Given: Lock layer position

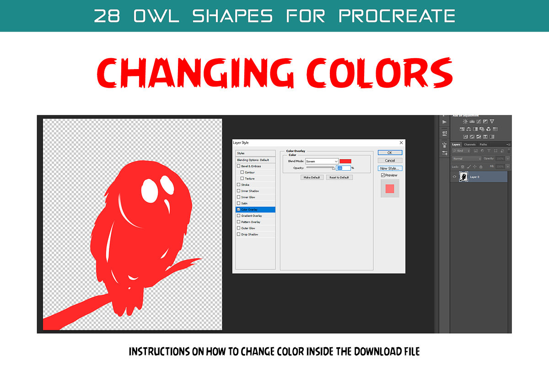Looking at the screenshot, I should coord(474,167).
